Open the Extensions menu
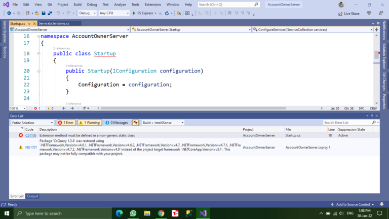389x219 pixels. (x=152, y=4)
